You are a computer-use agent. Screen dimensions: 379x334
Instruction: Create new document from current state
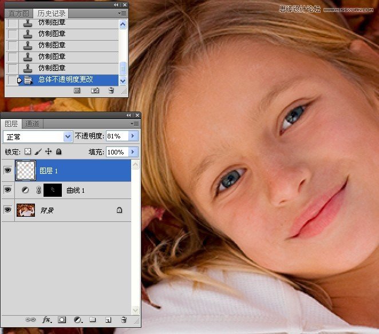click(x=77, y=90)
